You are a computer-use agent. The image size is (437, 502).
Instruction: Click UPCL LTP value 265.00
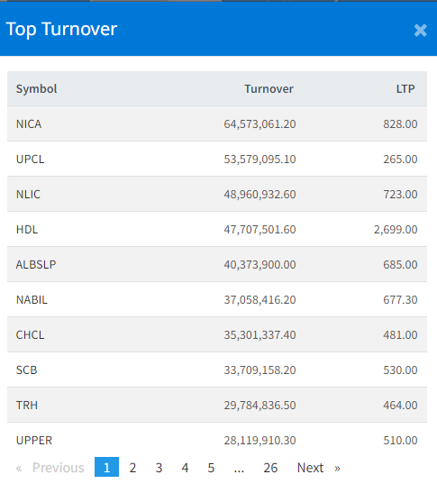pos(400,160)
